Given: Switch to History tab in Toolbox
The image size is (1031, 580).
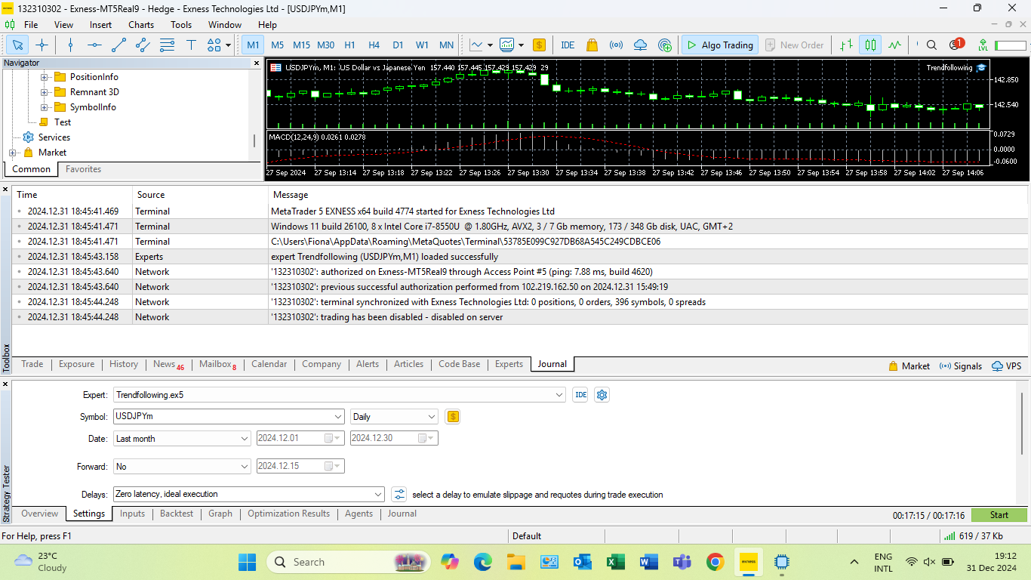Looking at the screenshot, I should coord(124,364).
